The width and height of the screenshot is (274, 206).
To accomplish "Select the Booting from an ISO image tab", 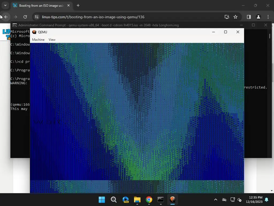I will coord(41,6).
